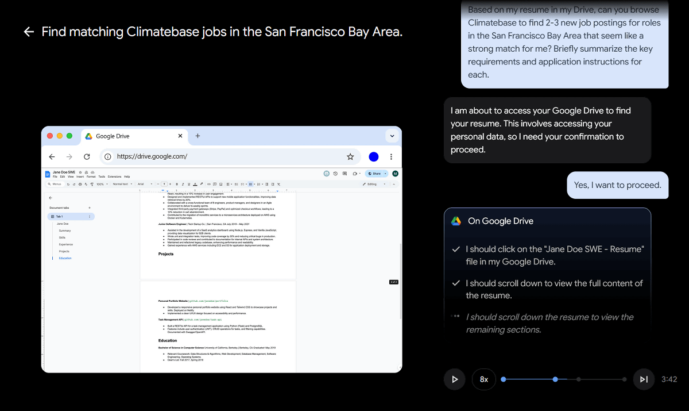Viewport: 689px width, 411px height.
Task: Select the 'scroll down to view full content' step
Action: click(554, 289)
